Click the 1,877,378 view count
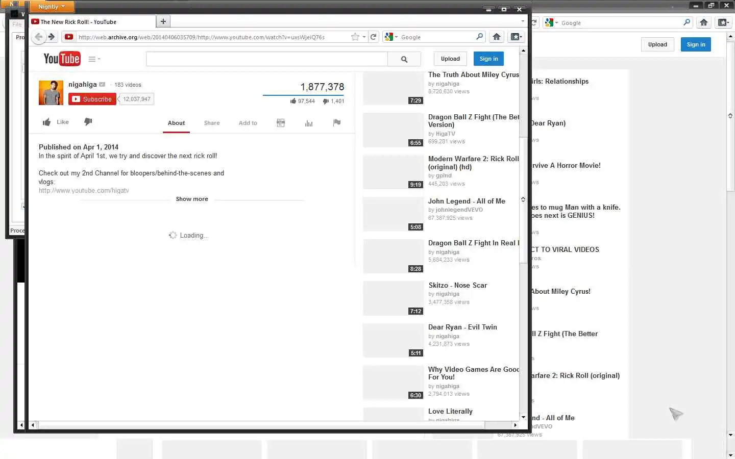Viewport: 735px width, 459px height. [x=322, y=87]
